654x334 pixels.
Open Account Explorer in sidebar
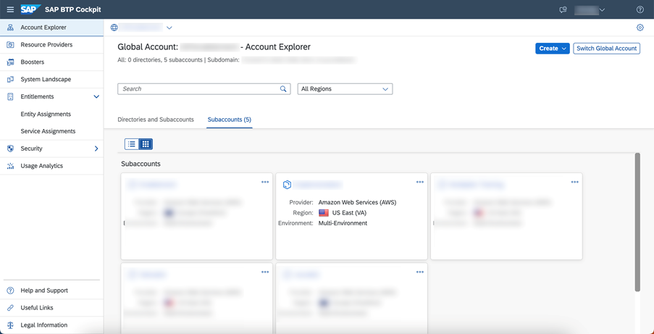(x=51, y=28)
